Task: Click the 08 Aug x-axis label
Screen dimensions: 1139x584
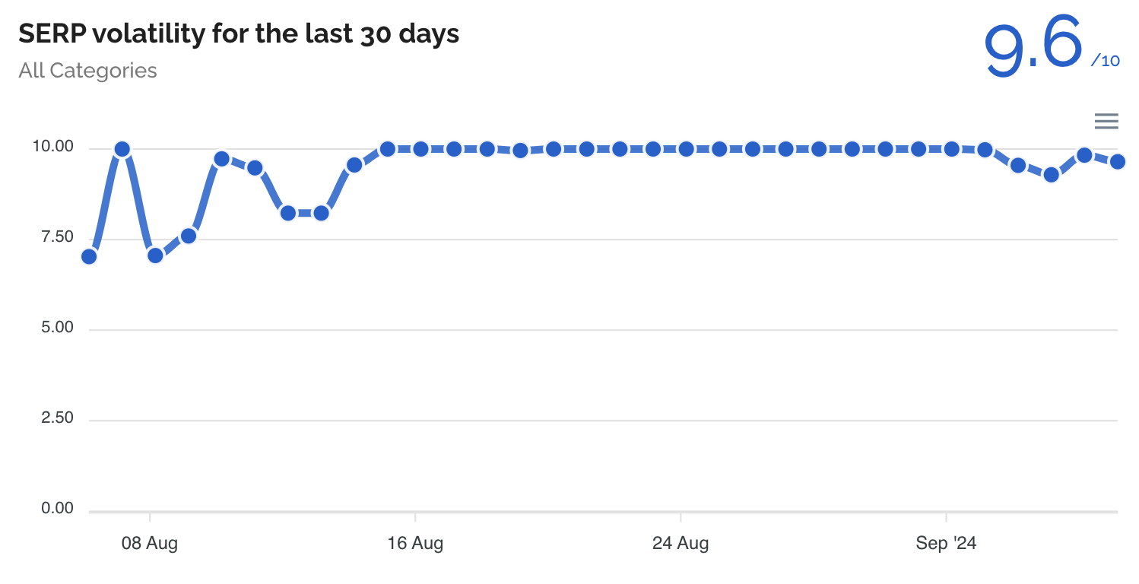Action: click(x=150, y=544)
